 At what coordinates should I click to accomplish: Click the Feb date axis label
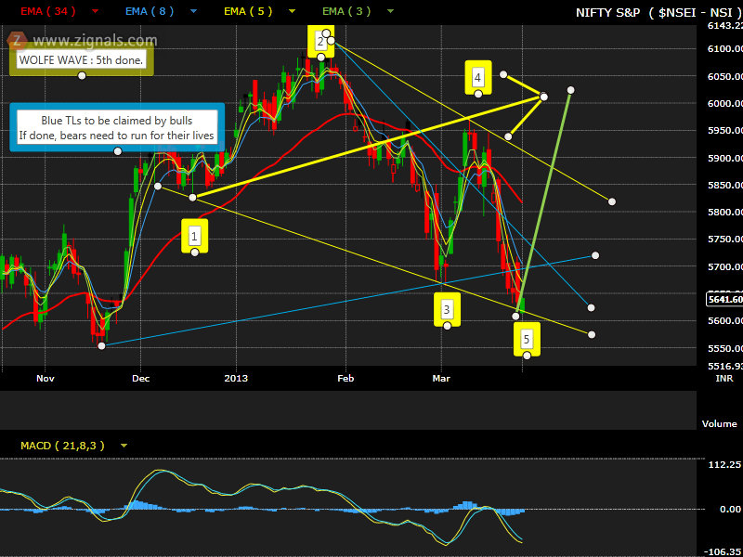tap(345, 379)
